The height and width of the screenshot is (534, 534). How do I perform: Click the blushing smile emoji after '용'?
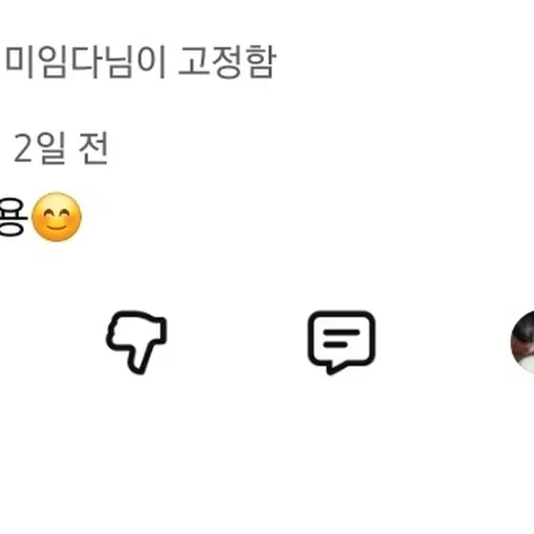click(56, 217)
